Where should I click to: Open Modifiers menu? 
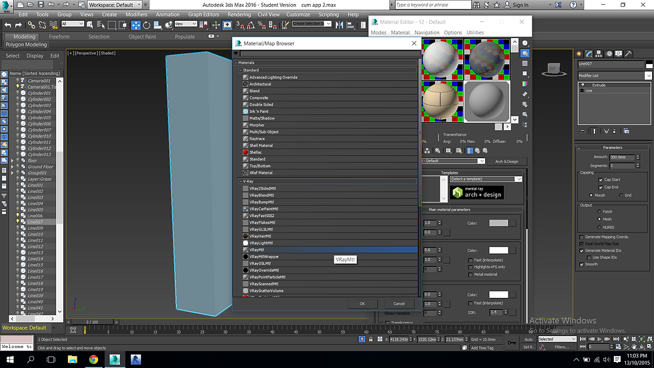pos(136,14)
